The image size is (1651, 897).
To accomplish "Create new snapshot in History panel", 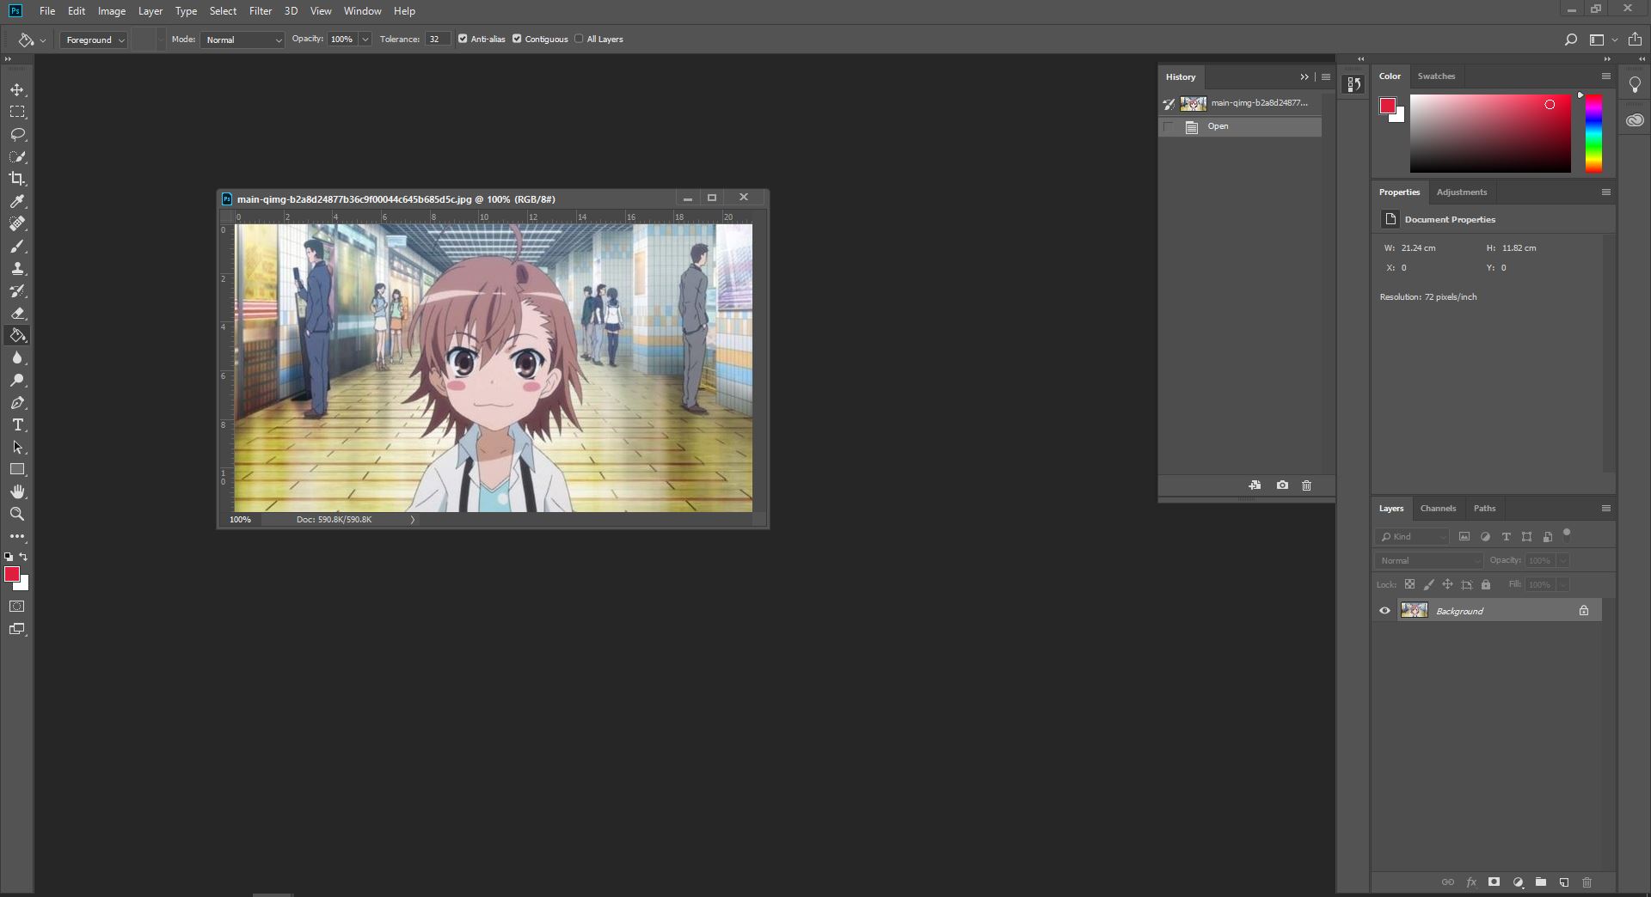I will click(x=1282, y=485).
